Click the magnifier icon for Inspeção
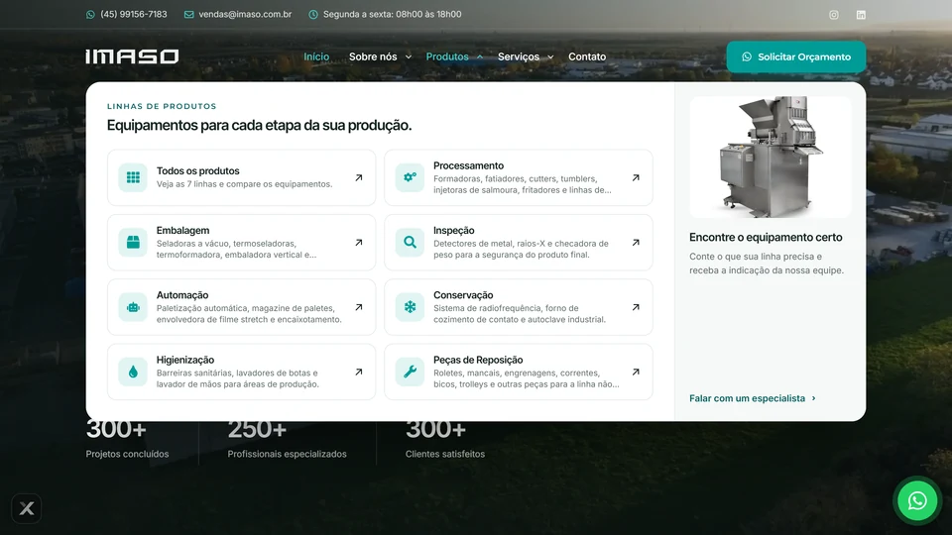This screenshot has width=952, height=535. point(410,242)
